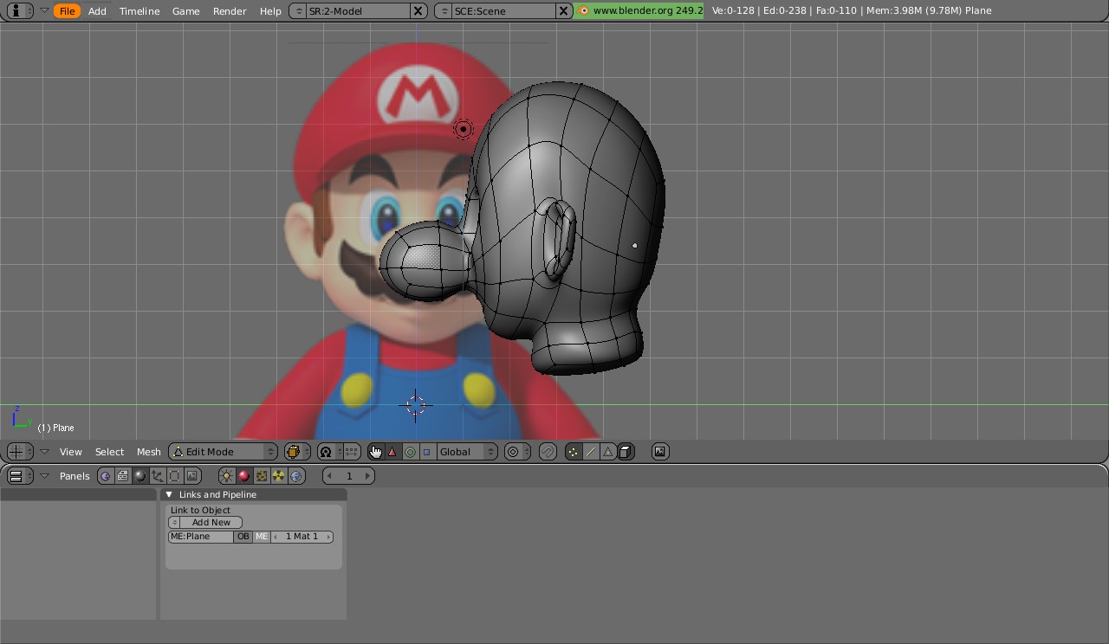Visit the www.blender.org 249.2 link
Screen dimensions: 1109x644
click(x=639, y=10)
